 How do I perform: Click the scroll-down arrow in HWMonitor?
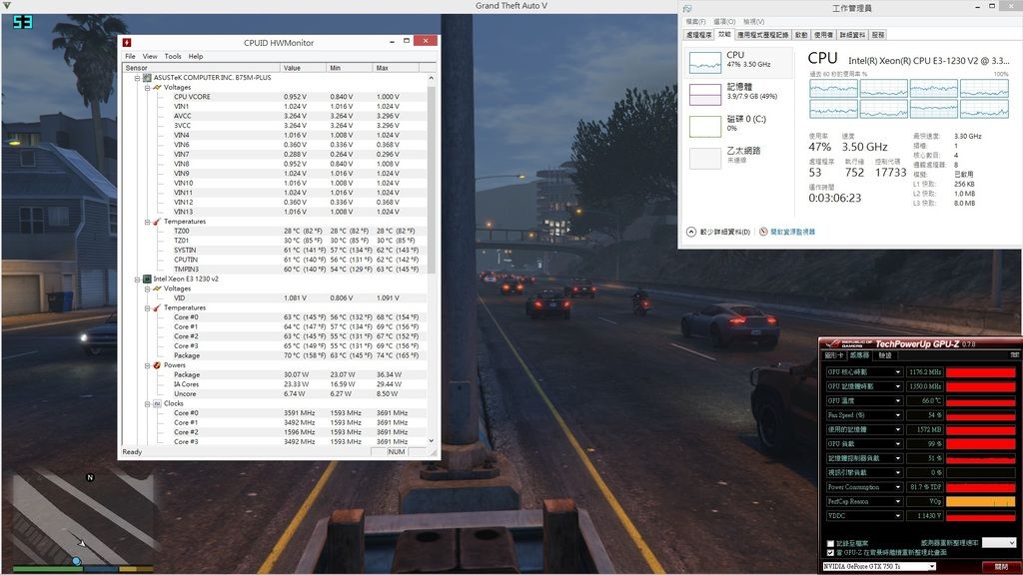click(432, 441)
